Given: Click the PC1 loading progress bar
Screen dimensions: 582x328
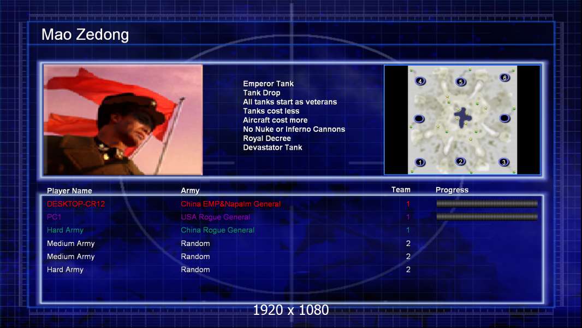Looking at the screenshot, I should (x=487, y=216).
